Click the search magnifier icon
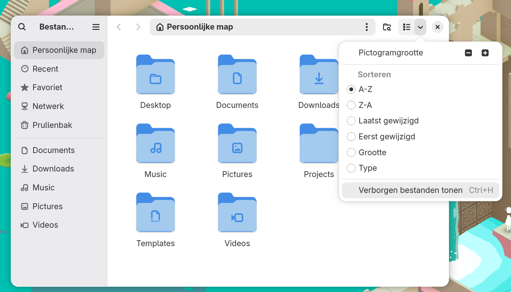This screenshot has width=511, height=292. [x=22, y=27]
